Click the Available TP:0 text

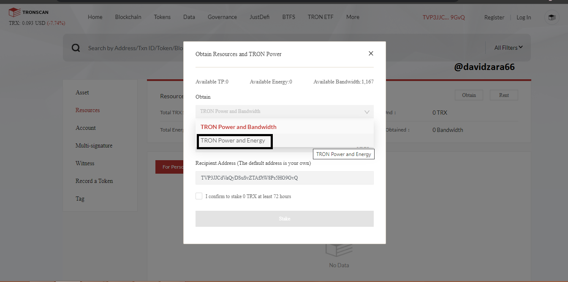(212, 82)
